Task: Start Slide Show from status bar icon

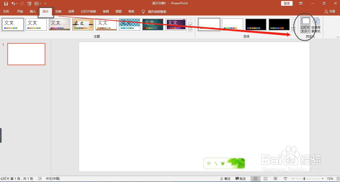Action: [285, 179]
